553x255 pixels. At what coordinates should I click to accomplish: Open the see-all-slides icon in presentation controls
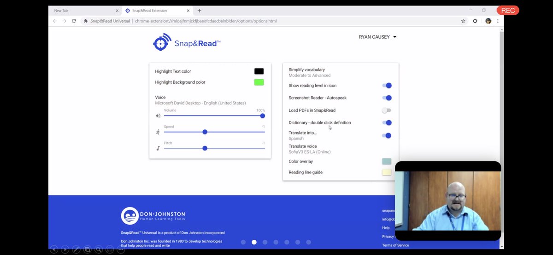pos(87,249)
